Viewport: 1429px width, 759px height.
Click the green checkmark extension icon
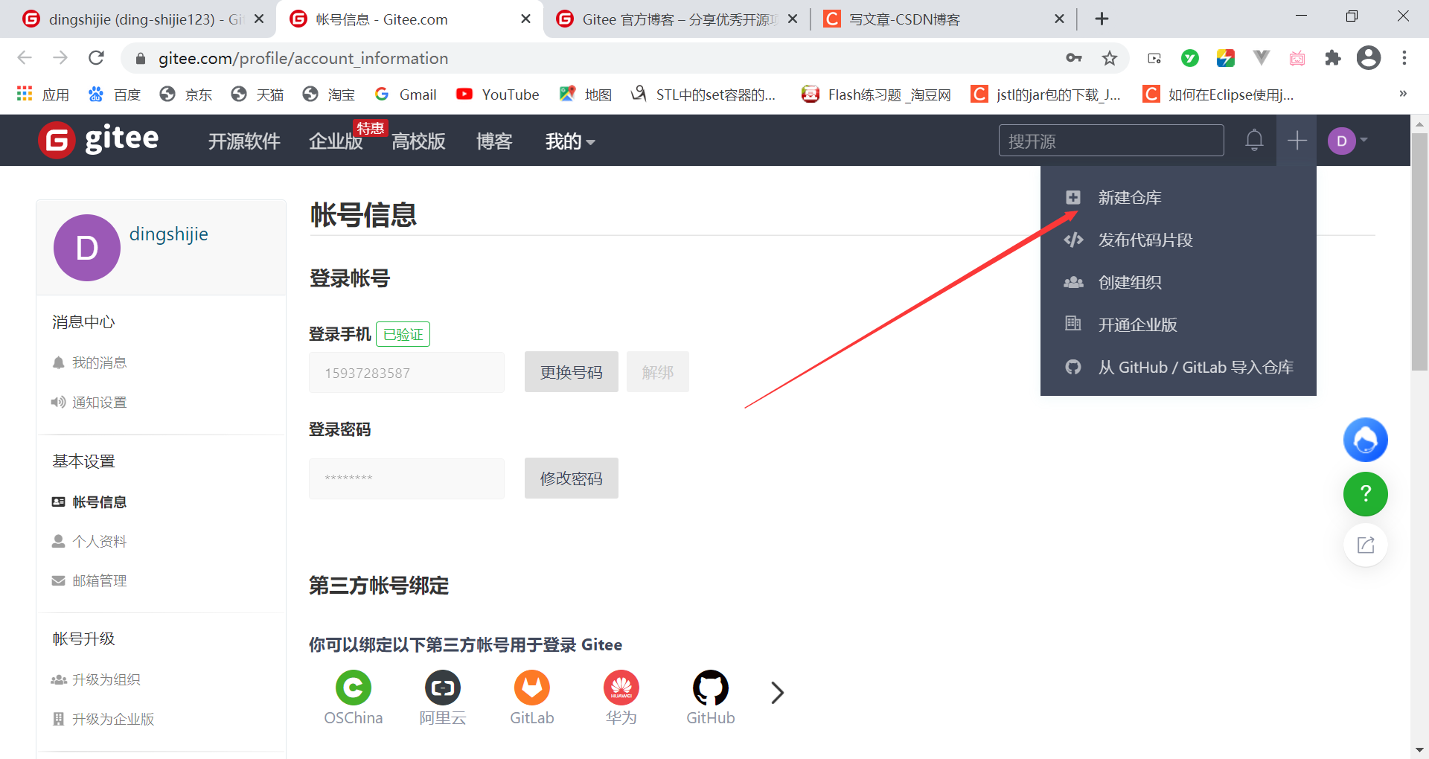[x=1190, y=58]
